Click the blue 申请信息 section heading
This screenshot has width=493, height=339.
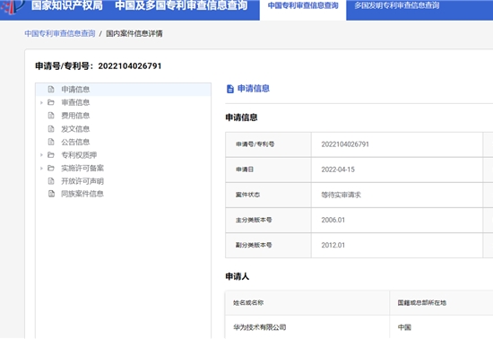(x=254, y=89)
